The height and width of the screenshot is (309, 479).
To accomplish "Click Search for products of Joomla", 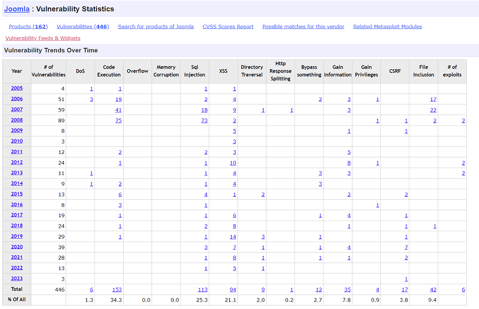I will pyautogui.click(x=156, y=27).
